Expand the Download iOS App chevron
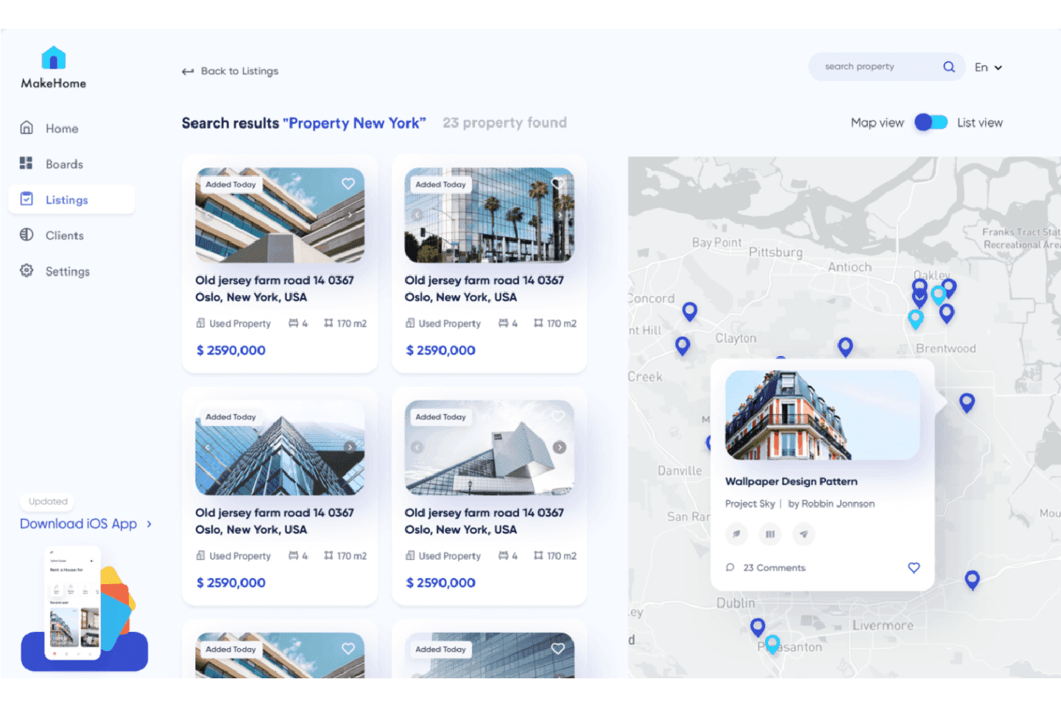The height and width of the screenshot is (707, 1061). point(149,525)
